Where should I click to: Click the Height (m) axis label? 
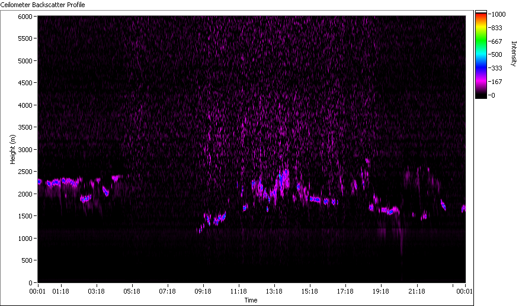12,149
